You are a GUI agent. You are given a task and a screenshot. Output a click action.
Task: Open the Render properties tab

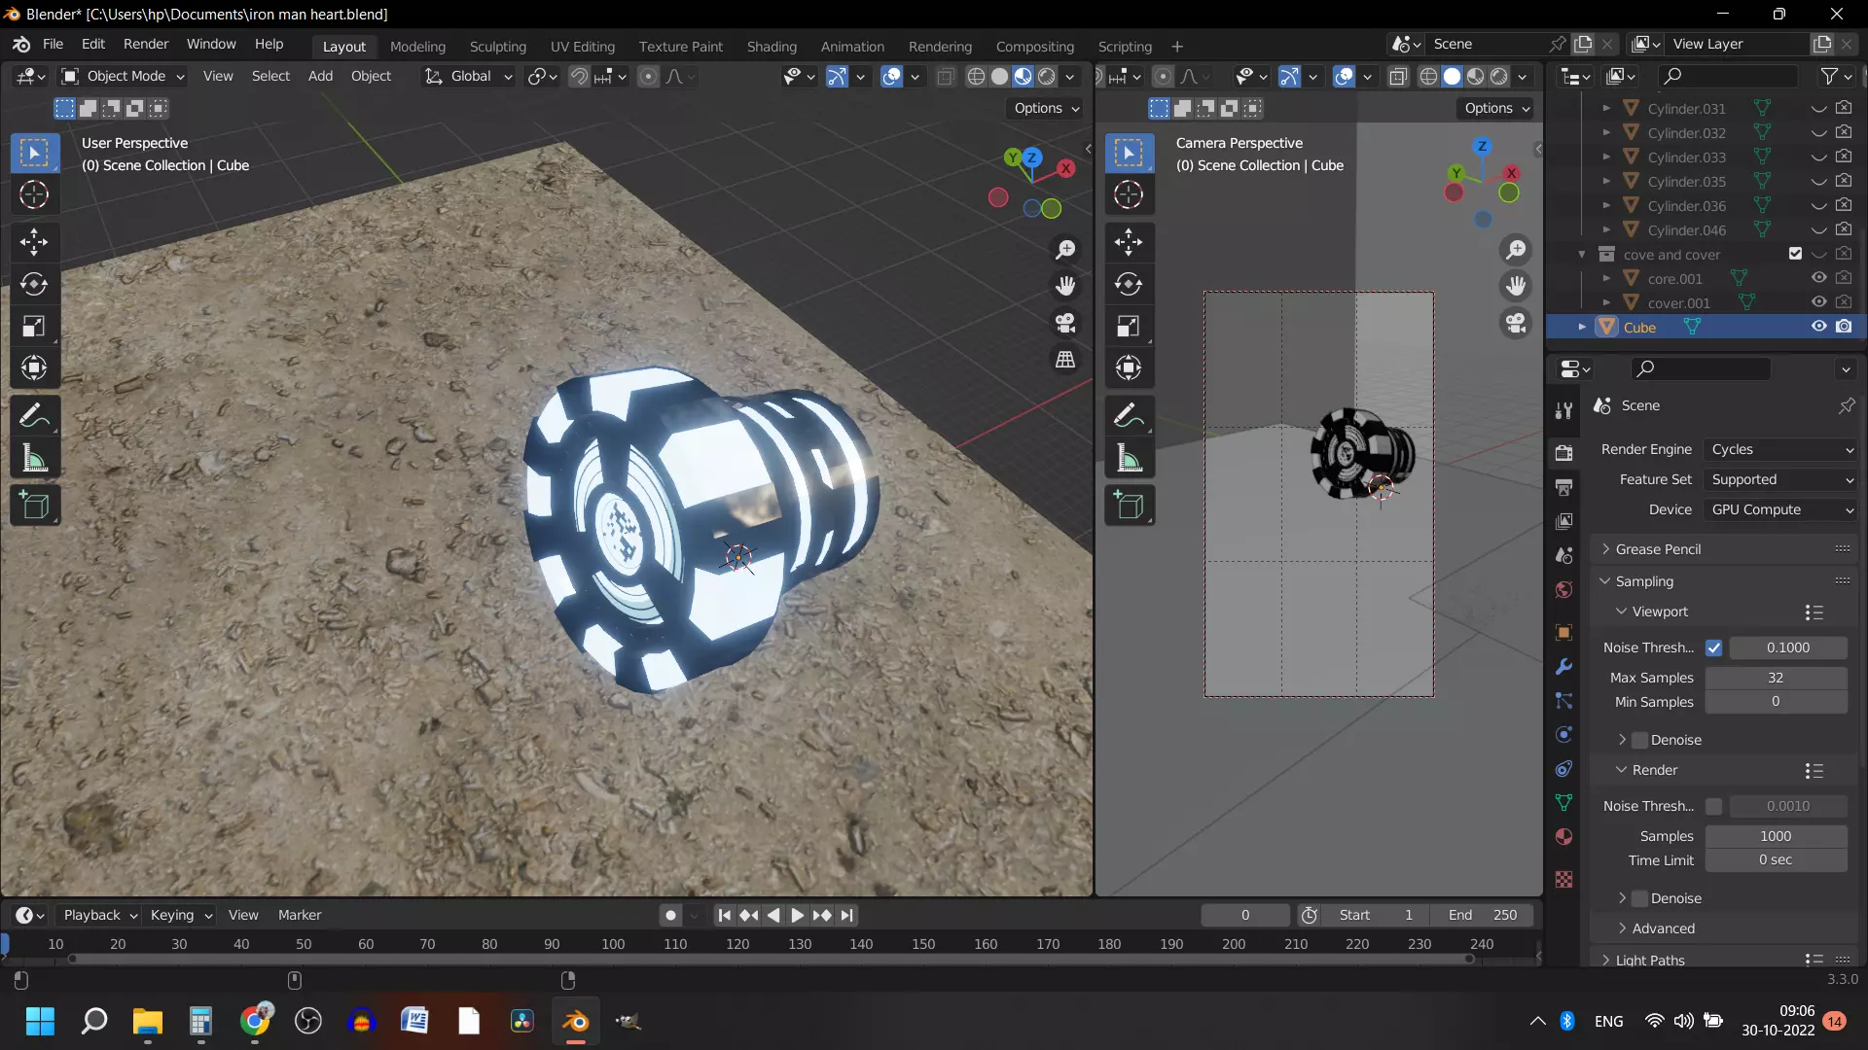coord(1564,452)
